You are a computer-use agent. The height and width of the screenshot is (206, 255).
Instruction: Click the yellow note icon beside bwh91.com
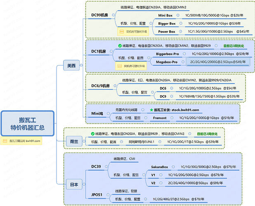click(5, 141)
